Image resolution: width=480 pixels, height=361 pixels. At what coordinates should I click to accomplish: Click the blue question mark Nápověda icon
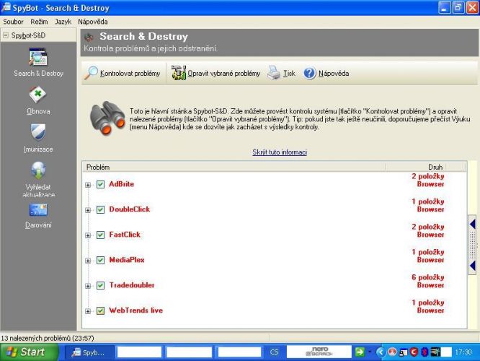click(x=309, y=74)
